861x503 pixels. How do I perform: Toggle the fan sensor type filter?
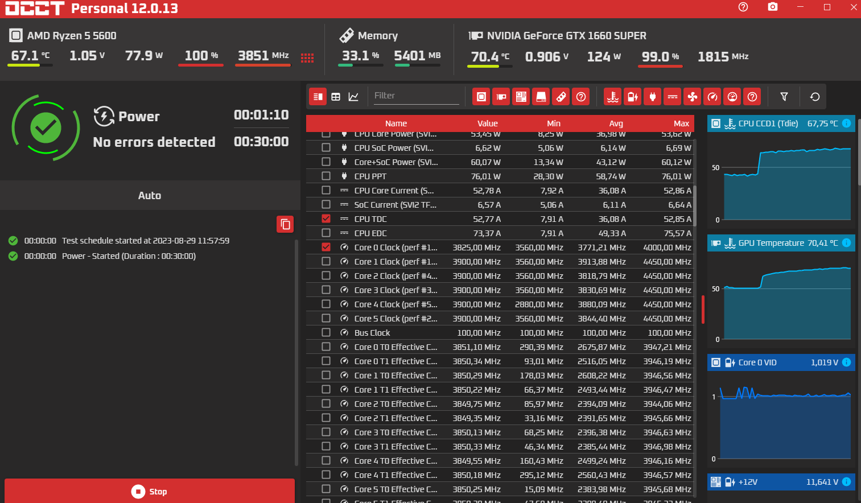[x=693, y=97]
